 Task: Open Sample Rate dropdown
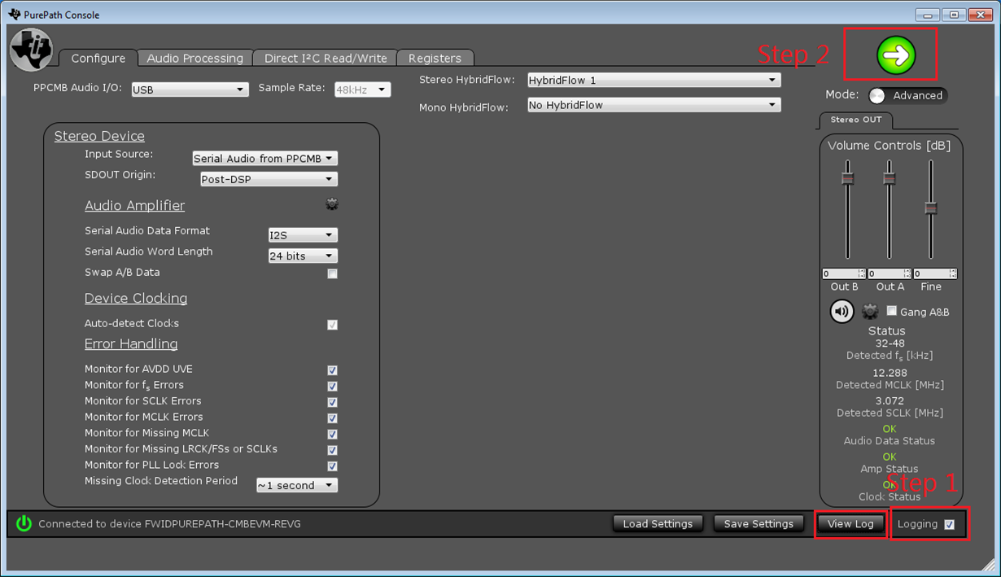[x=362, y=90]
